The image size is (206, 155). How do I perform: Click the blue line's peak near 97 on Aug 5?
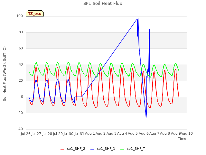[x=138, y=19]
